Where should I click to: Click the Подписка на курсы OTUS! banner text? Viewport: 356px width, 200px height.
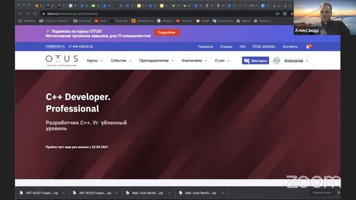coord(77,31)
